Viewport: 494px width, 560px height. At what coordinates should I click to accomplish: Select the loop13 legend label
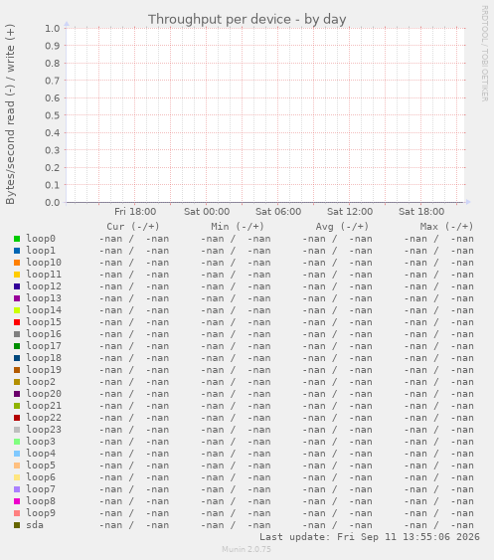(x=44, y=298)
